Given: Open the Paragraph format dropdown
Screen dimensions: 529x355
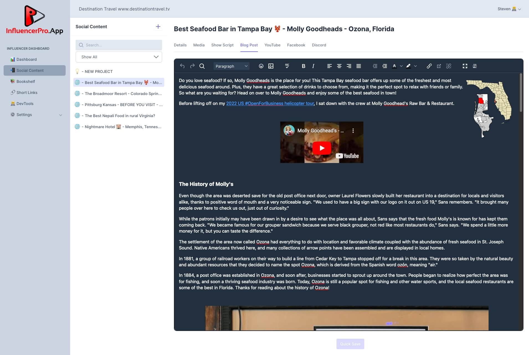Looking at the screenshot, I should coord(231,66).
